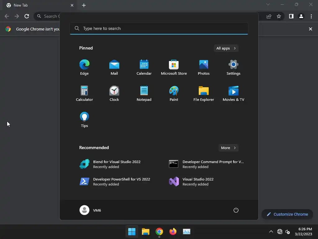Open Chrome three-dot menu
318x239 pixels.
pos(311,16)
